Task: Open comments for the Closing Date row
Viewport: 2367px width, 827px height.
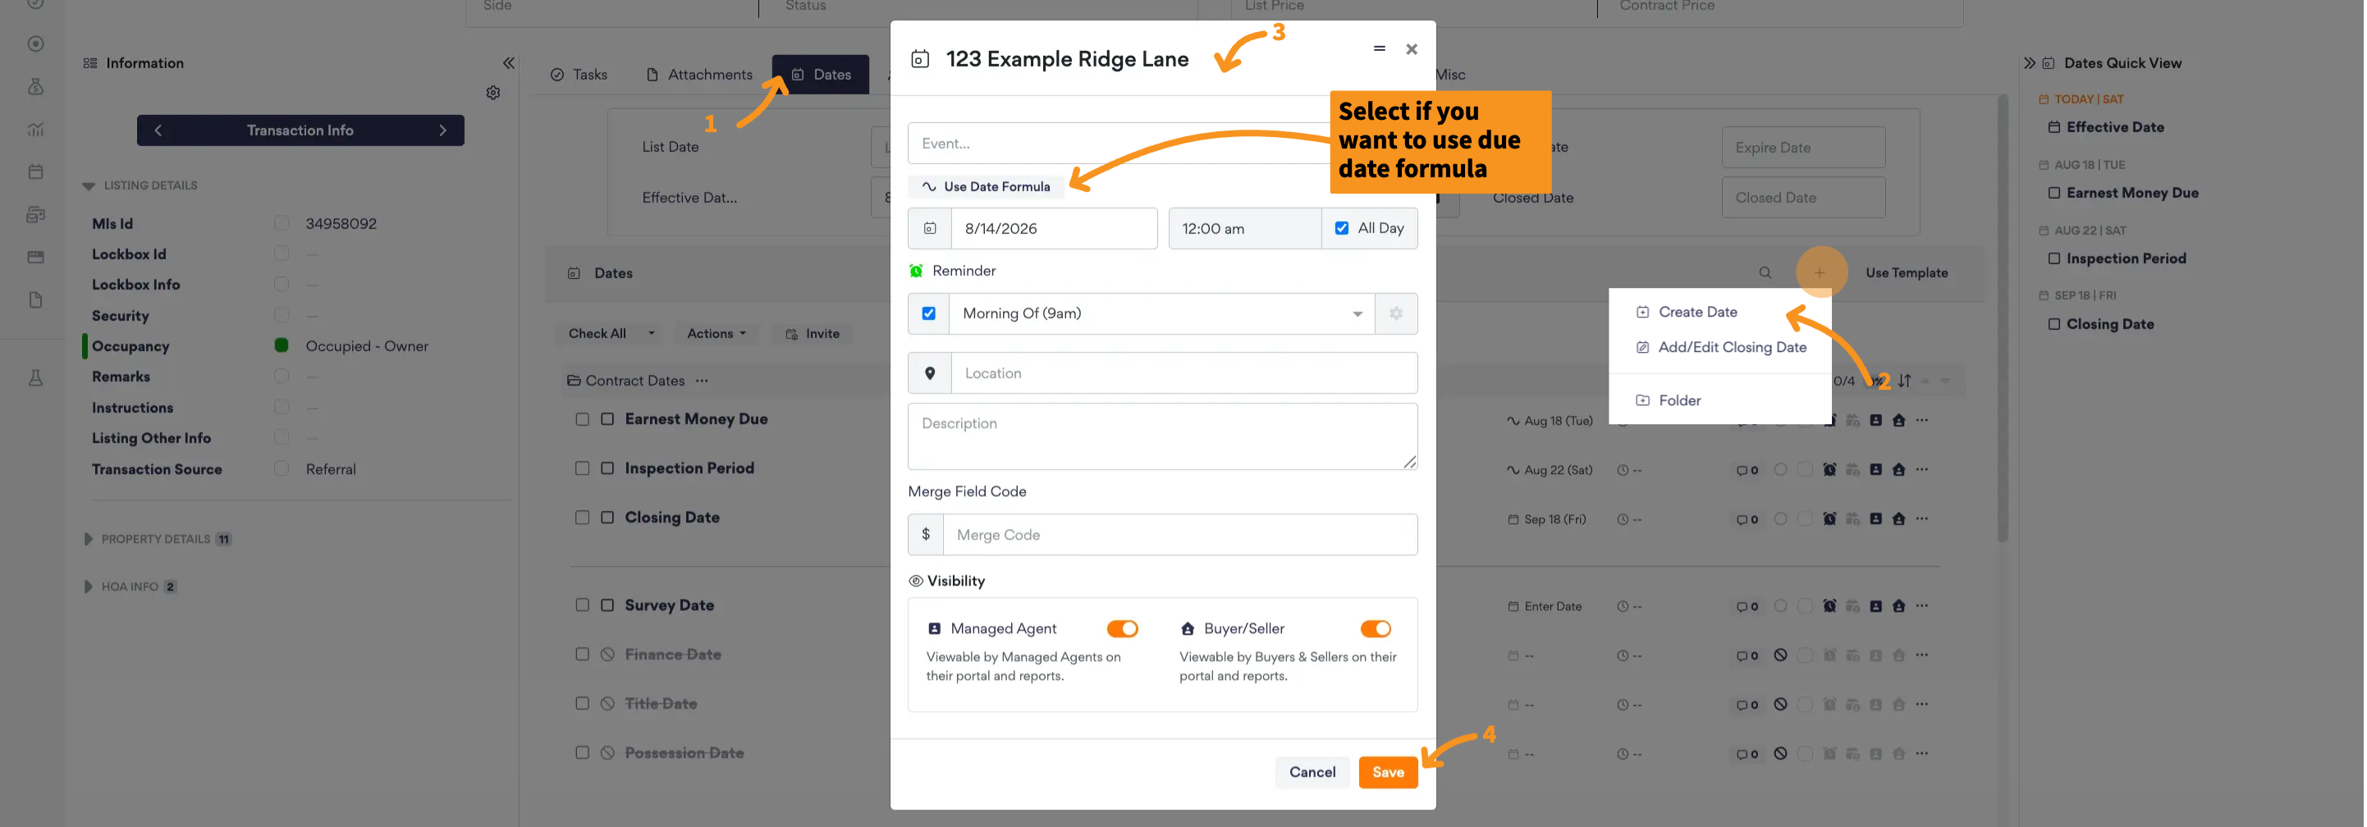Action: click(x=1747, y=520)
